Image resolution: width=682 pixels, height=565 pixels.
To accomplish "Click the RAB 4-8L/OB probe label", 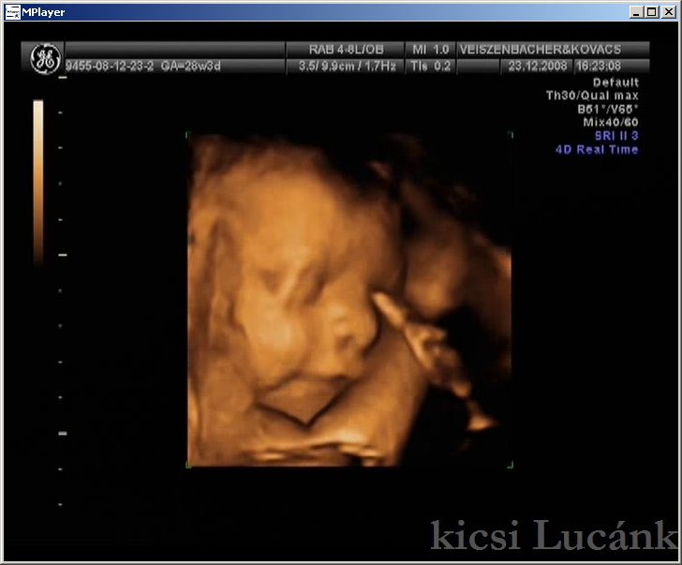I will [x=344, y=49].
